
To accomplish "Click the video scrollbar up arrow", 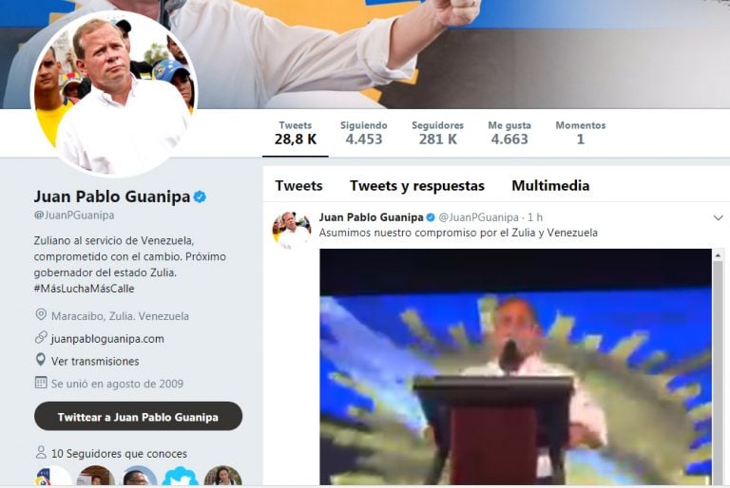I will pyautogui.click(x=718, y=255).
